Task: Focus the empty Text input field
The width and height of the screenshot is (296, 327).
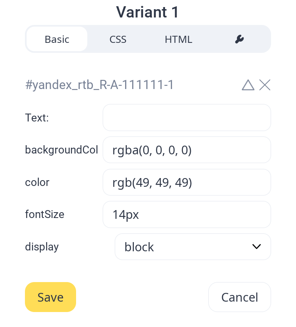Action: (187, 118)
